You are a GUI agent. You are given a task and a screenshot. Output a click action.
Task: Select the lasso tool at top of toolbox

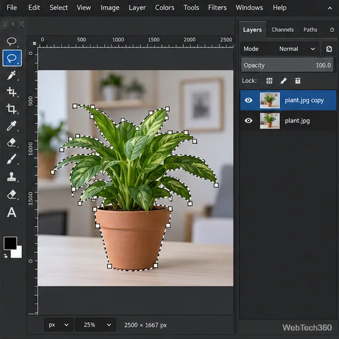(11, 41)
